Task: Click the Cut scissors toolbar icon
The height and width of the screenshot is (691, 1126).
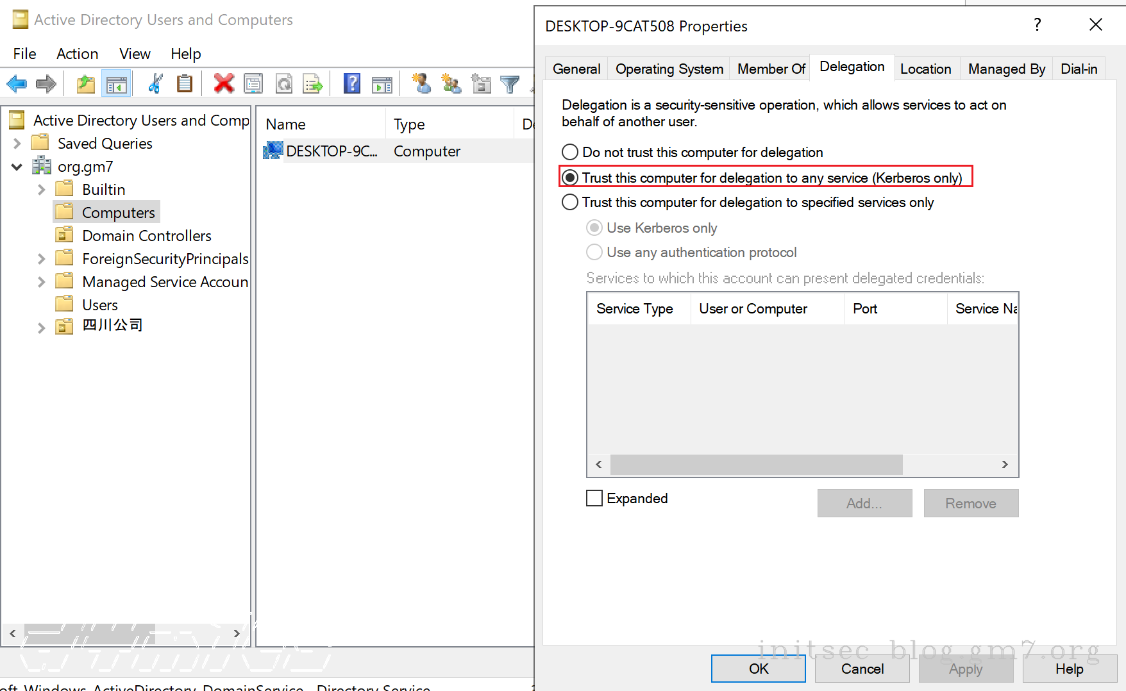Action: 155,84
